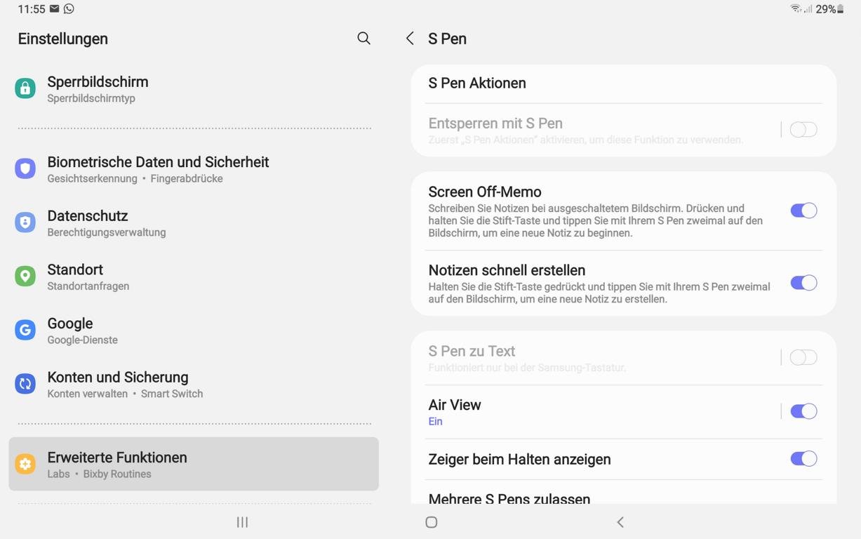Open Standort settings

[194, 277]
